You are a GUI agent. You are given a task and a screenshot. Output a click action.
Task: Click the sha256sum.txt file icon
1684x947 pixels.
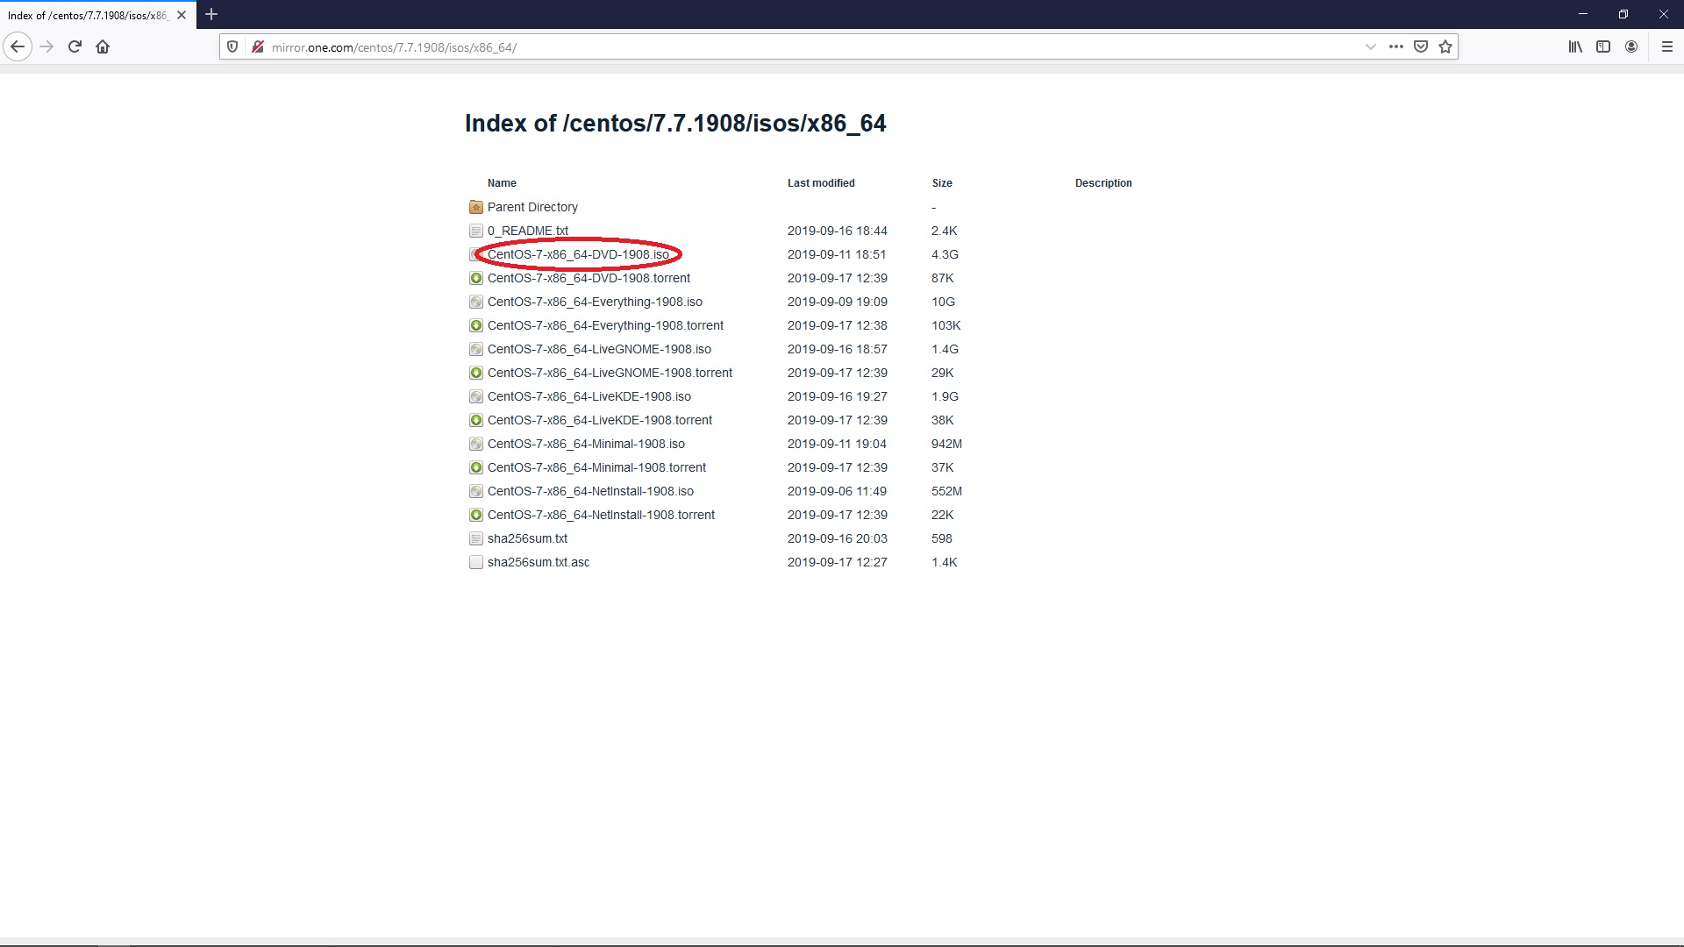click(476, 538)
